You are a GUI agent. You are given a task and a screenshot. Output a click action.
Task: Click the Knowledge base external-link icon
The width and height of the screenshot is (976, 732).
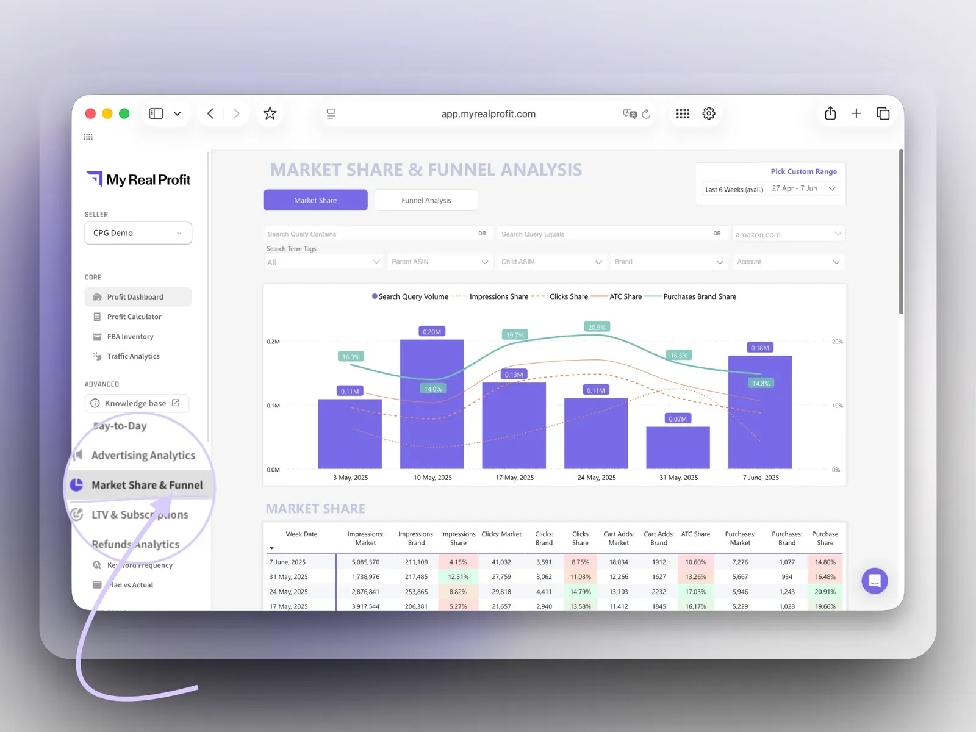176,403
